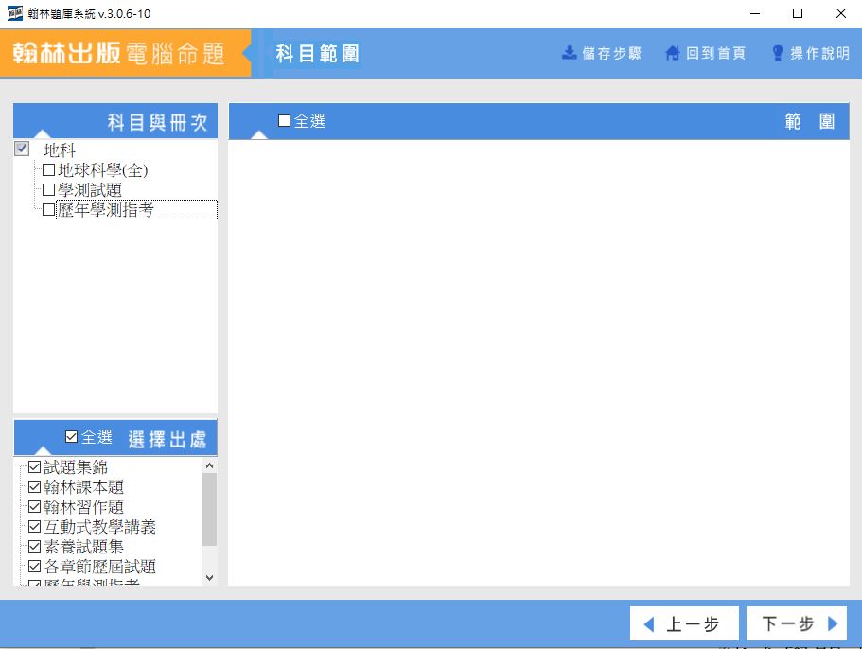Click the left arrow on 上一步

coord(649,624)
